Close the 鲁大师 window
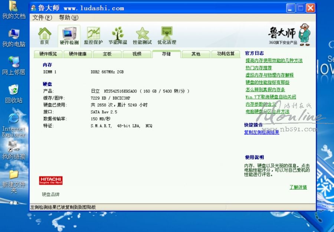This screenshot has height=232, width=334. 311,8
